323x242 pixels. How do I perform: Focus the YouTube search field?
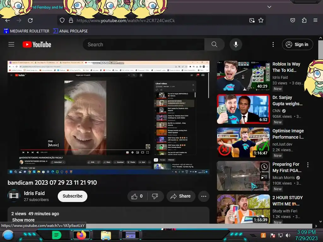(144, 44)
